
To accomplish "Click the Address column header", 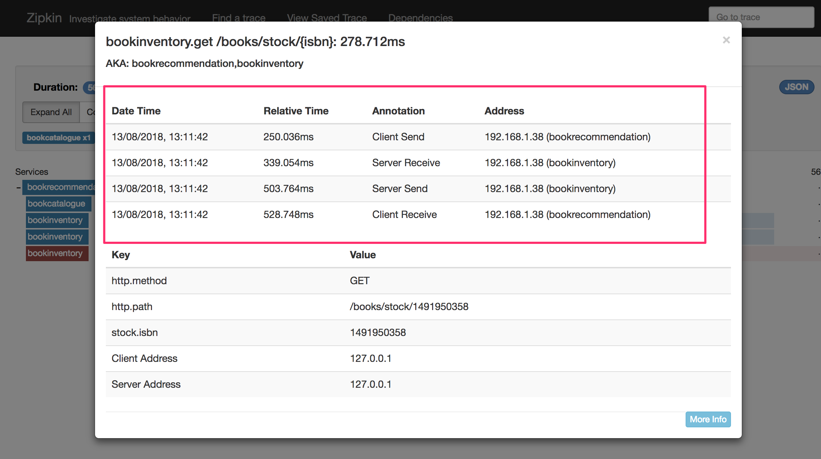I will (504, 111).
